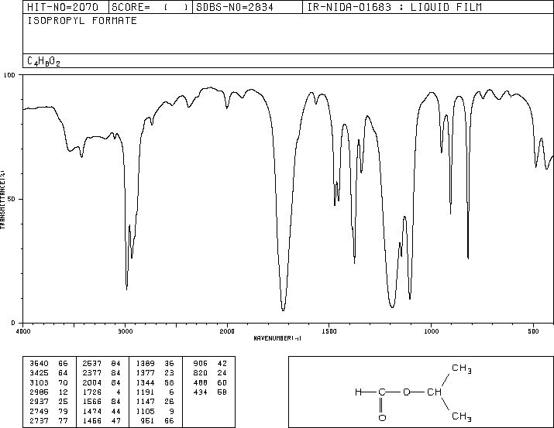Click the y-axis tick label 100
The image size is (554, 428).
pyautogui.click(x=9, y=75)
